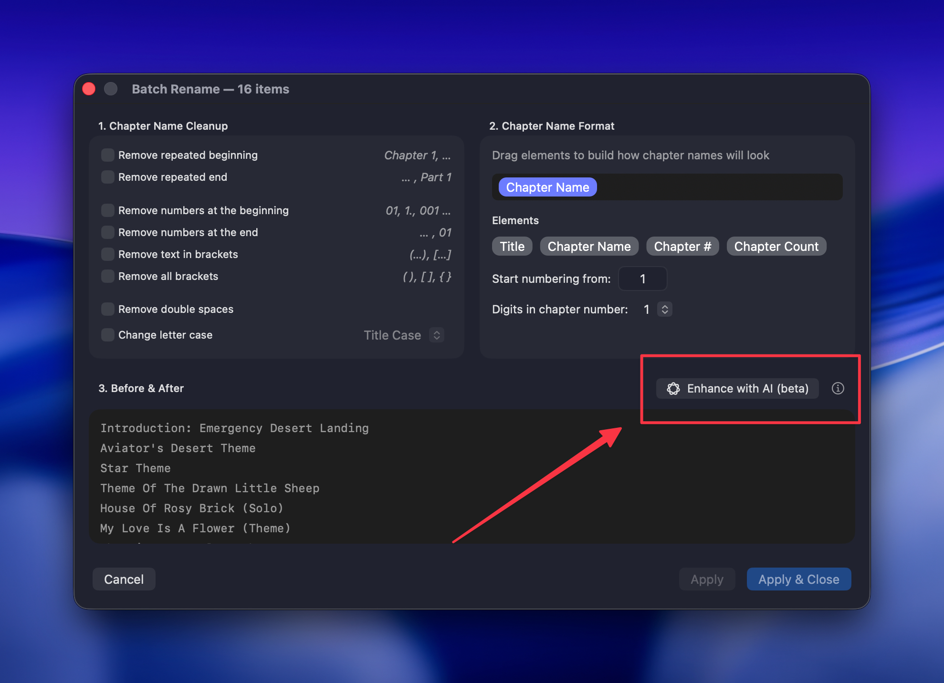
Task: Click the disabled gray button in title bar
Action: [111, 89]
